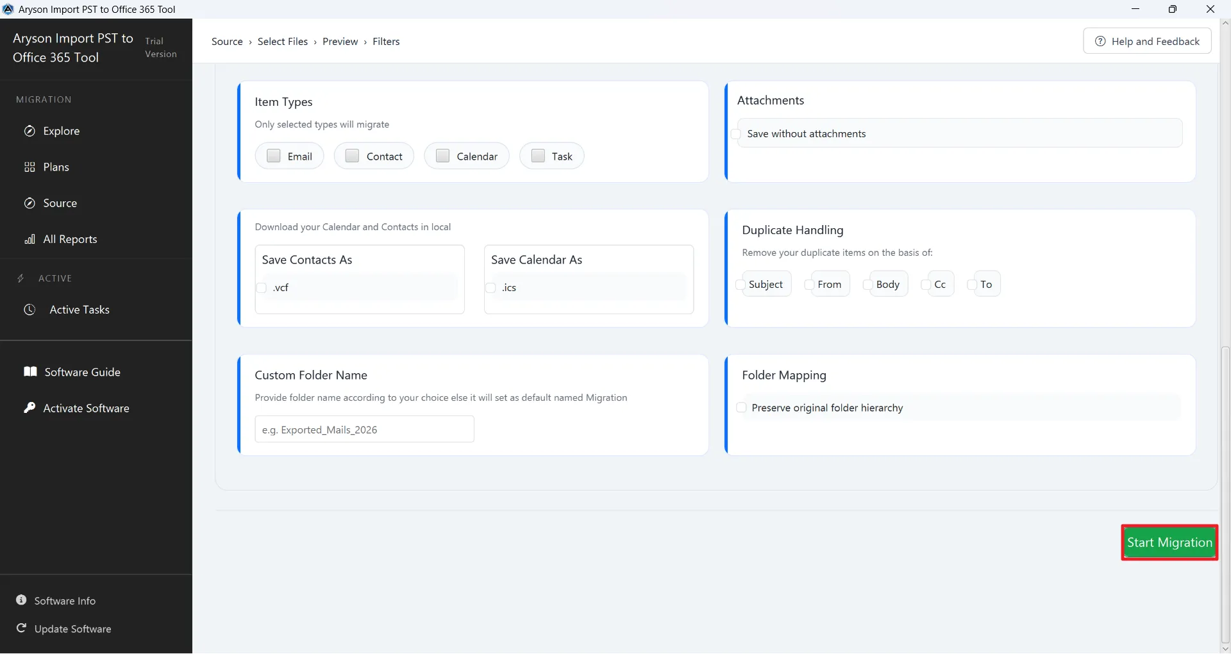The height and width of the screenshot is (654, 1231).
Task: Click the Save Calendar As heading
Action: (x=537, y=260)
